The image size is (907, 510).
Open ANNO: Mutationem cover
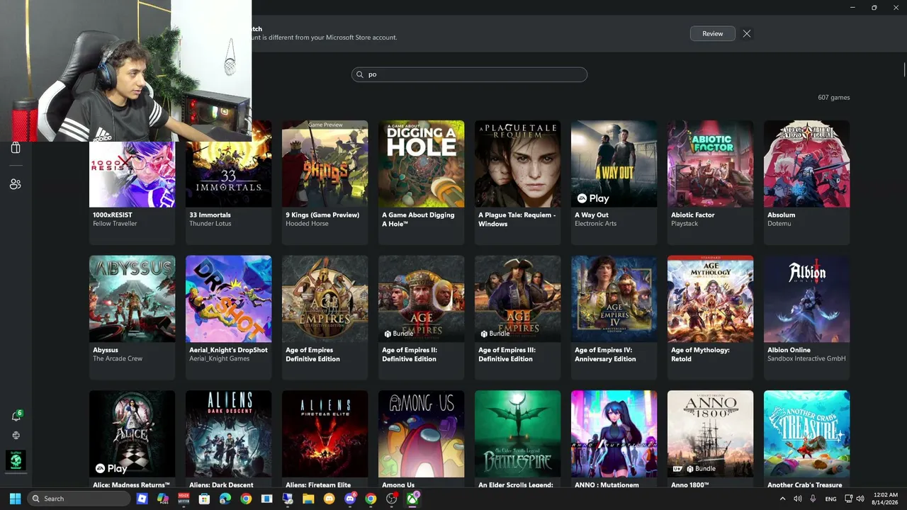614,434
